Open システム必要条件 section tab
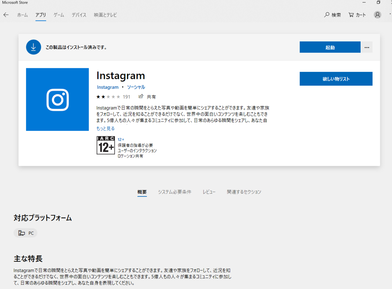 click(x=174, y=192)
